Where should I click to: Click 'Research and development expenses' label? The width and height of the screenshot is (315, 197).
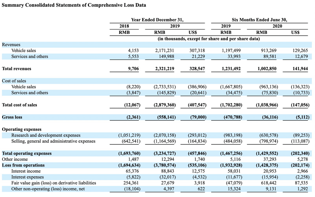46,135
